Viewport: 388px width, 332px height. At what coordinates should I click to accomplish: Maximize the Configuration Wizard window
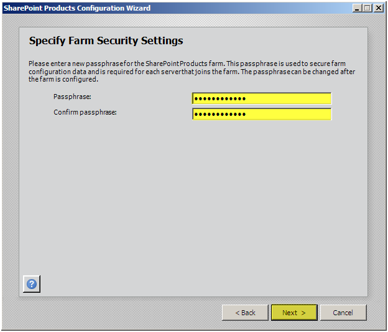(367, 8)
